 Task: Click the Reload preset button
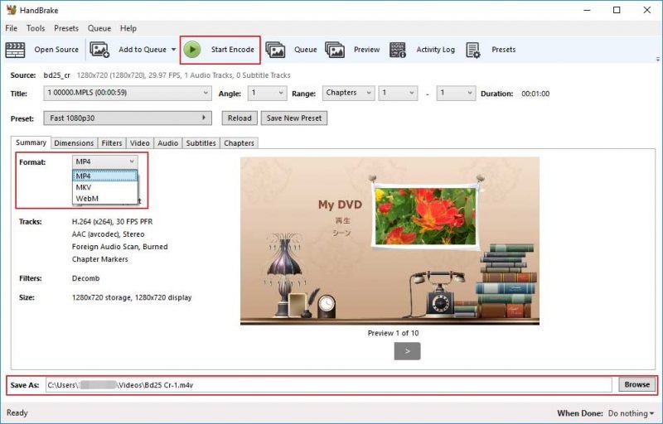240,118
